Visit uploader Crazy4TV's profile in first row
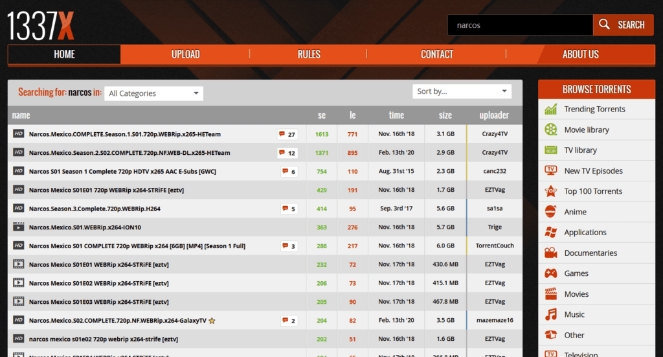The height and width of the screenshot is (357, 663). 495,134
